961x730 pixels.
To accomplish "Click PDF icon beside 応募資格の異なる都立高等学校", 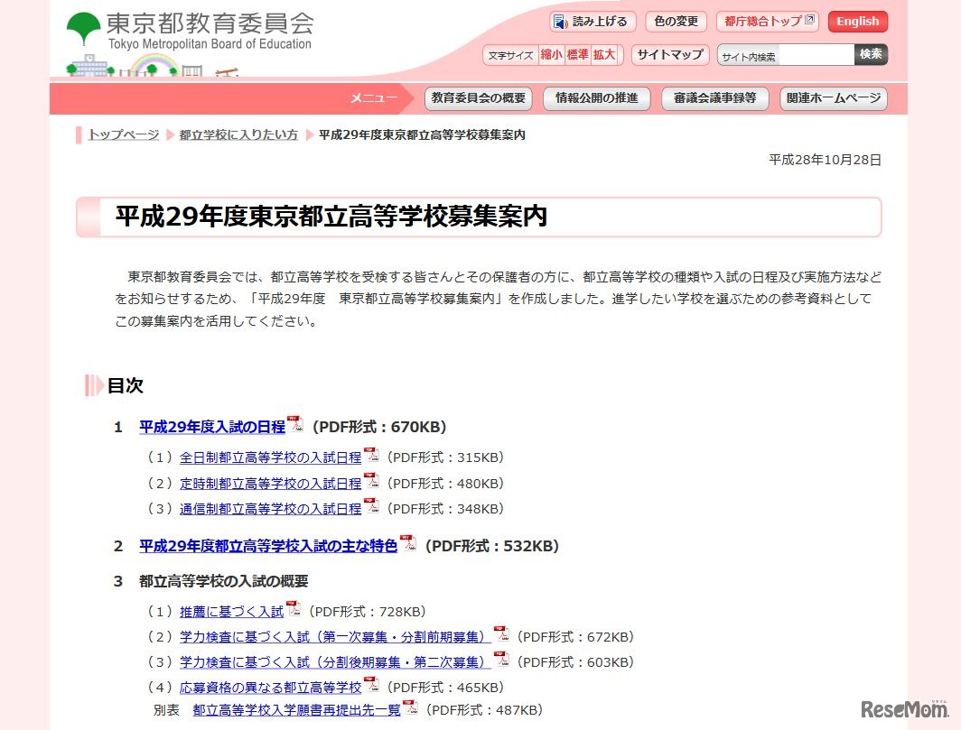I will pos(371,686).
